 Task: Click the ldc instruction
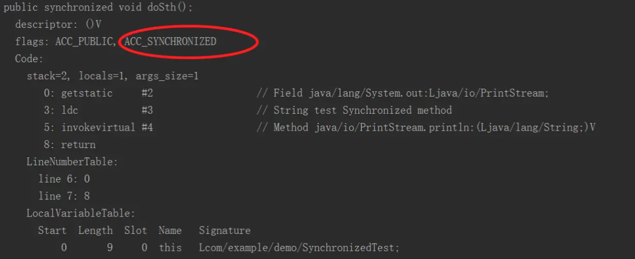coord(70,110)
